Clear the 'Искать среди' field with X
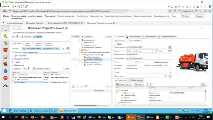Image resolution: width=213 pixels, height=120 pixels. point(68,52)
